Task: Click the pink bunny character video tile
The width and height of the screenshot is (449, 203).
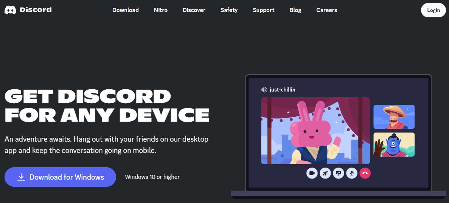Action: pos(315,131)
